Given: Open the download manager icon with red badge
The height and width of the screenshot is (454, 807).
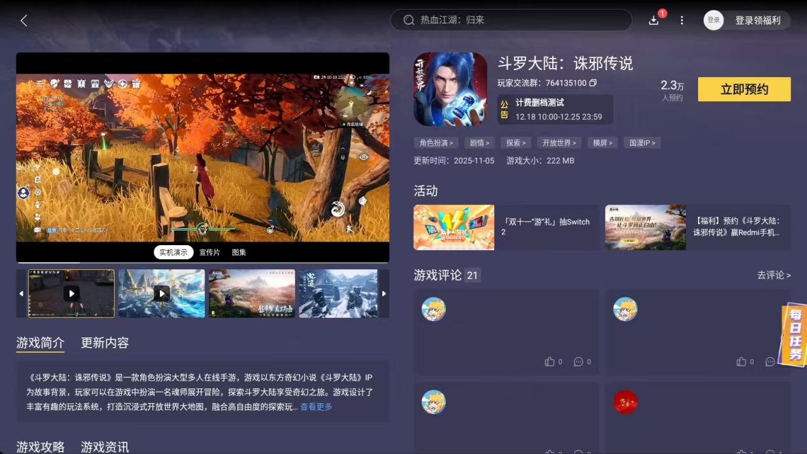Looking at the screenshot, I should (653, 20).
